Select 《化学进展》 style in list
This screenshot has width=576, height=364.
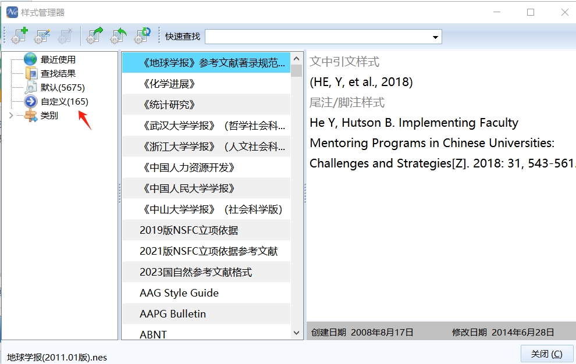206,84
